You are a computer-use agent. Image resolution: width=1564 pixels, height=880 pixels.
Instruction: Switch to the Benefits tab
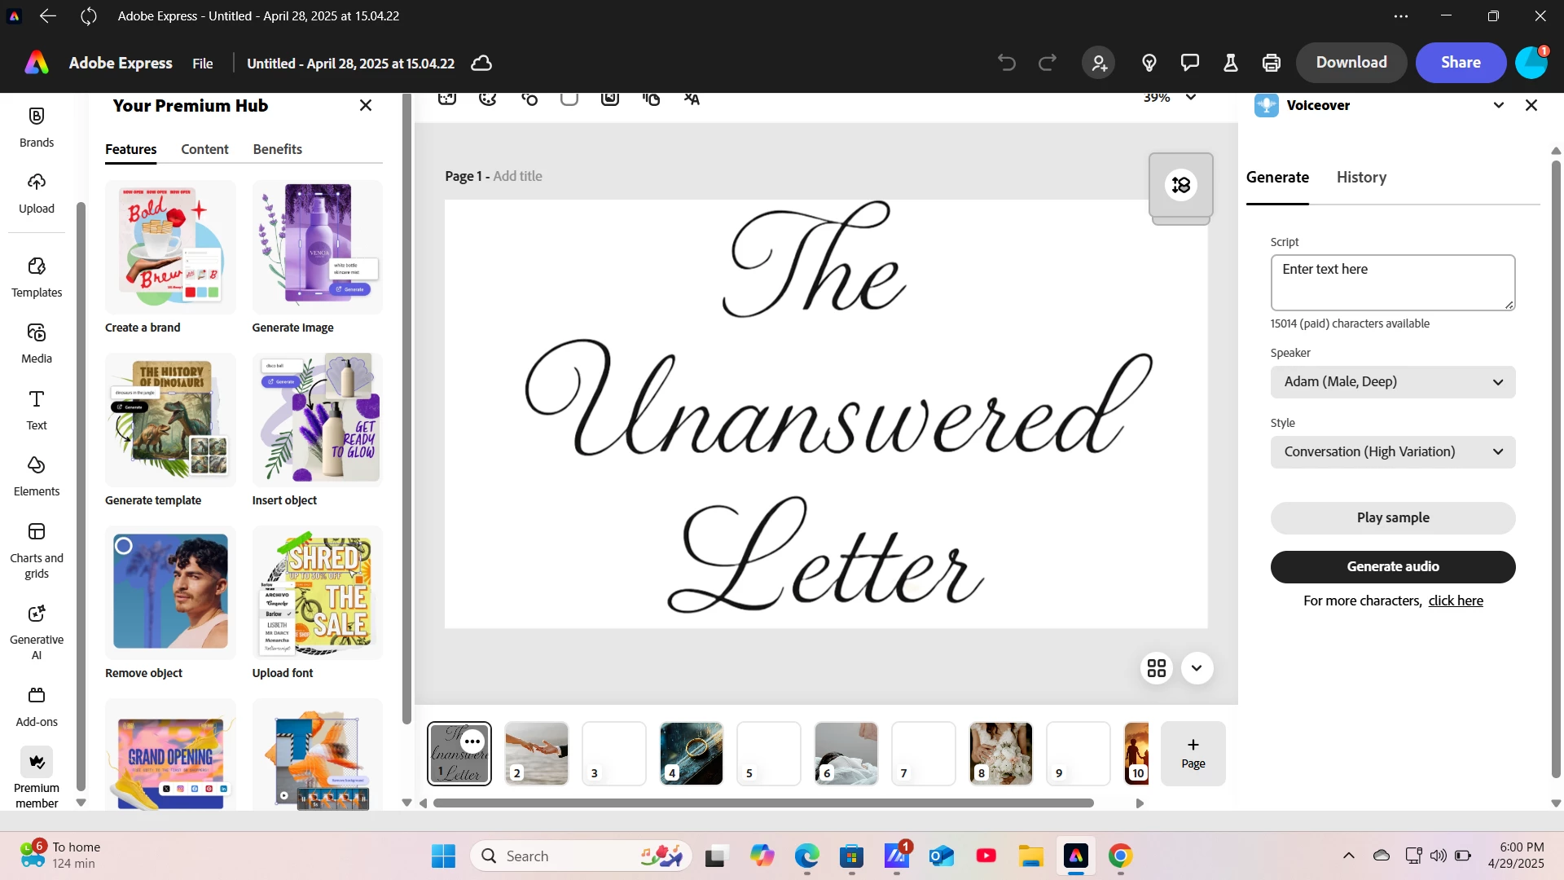277,149
